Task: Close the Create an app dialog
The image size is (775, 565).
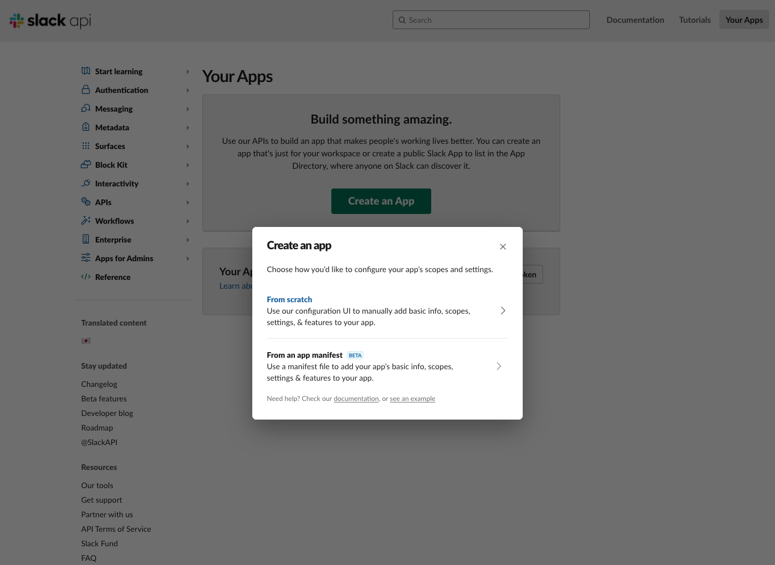Action: coord(502,247)
